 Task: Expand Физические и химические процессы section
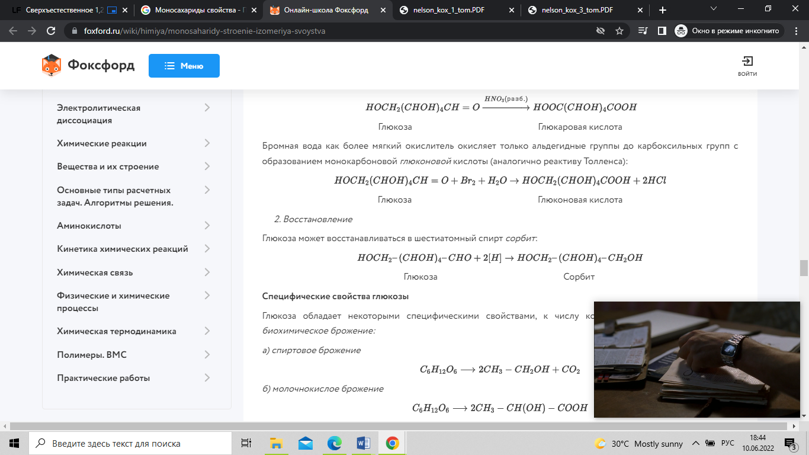207,295
